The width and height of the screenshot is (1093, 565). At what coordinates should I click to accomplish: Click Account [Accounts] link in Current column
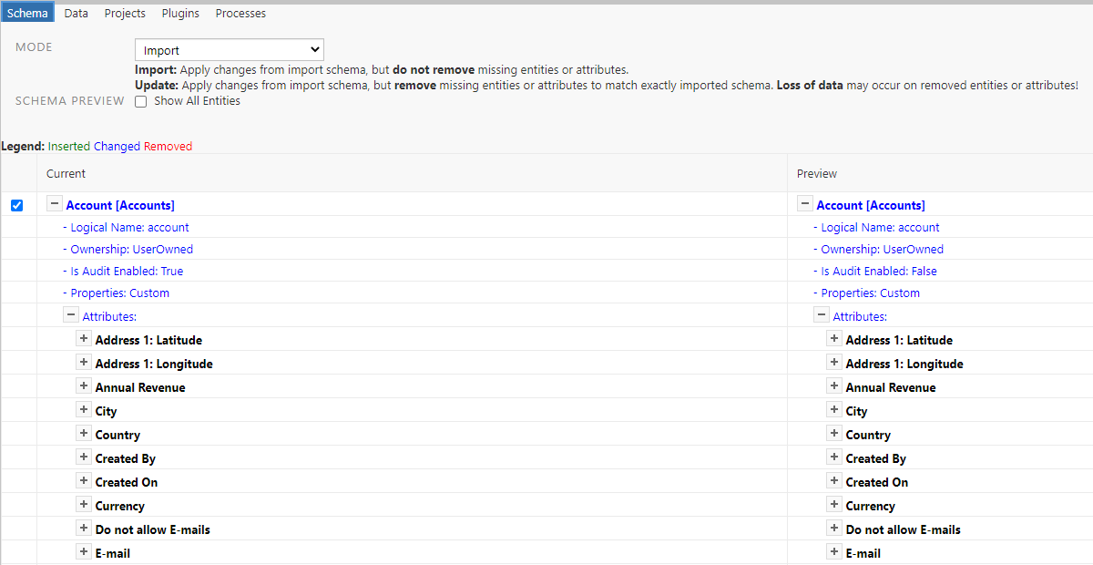coord(120,206)
